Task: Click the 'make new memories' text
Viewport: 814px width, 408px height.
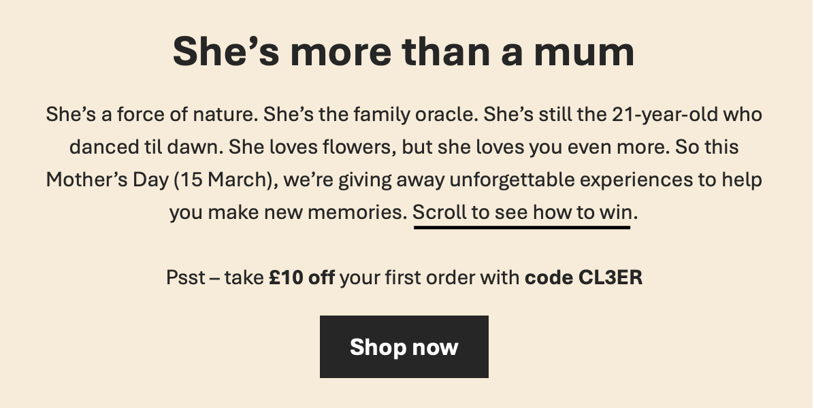Action: 302,212
